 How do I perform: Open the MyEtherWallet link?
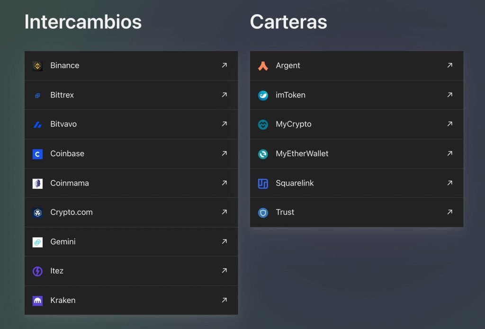302,154
